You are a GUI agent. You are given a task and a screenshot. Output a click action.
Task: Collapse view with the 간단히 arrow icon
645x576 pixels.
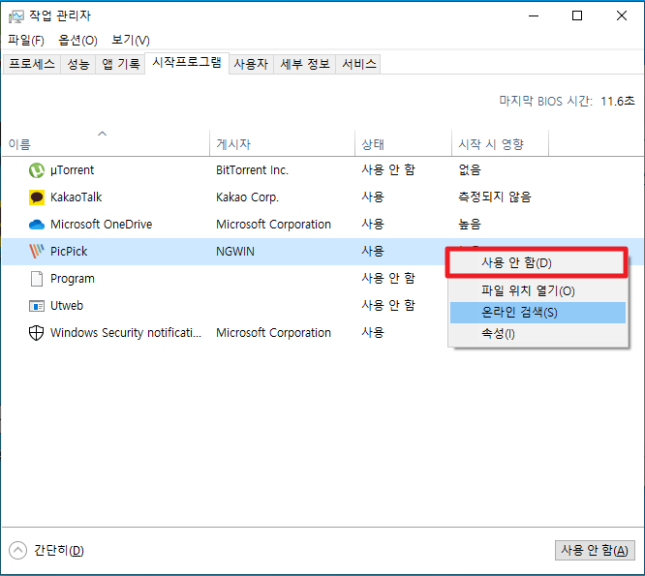(17, 551)
